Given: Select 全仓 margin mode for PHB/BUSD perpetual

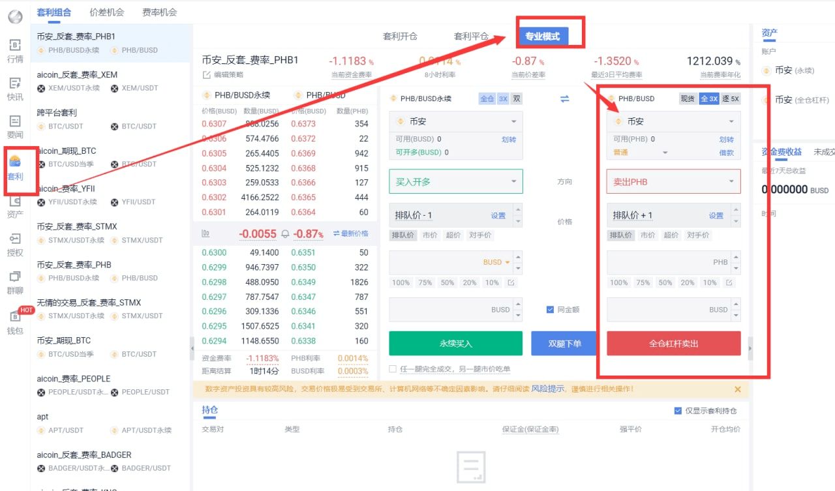Looking at the screenshot, I should tap(487, 98).
